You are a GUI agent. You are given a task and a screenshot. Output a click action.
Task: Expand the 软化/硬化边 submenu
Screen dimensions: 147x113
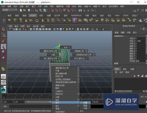(79, 58)
